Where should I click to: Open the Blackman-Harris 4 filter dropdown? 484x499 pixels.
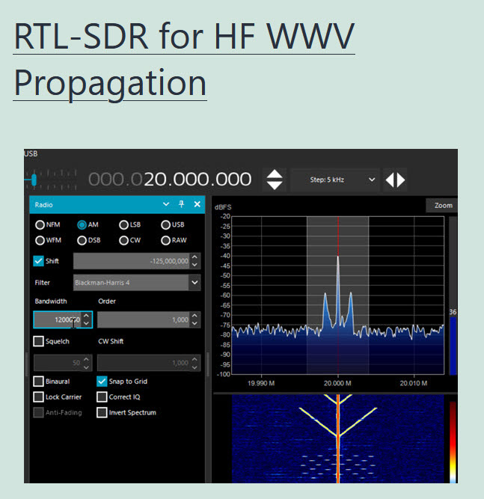pyautogui.click(x=194, y=283)
